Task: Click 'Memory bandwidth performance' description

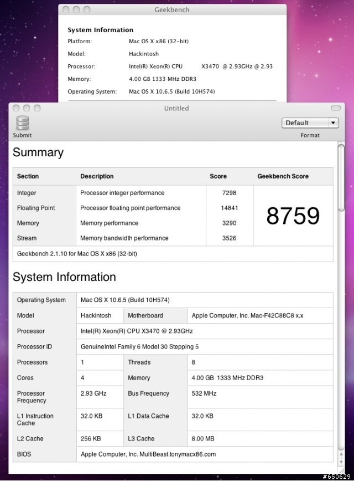Action: (124, 238)
